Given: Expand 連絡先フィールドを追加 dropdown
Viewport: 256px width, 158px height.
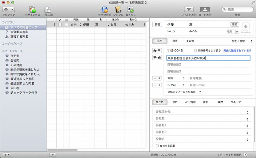Looking at the screenshot, I should 184,92.
